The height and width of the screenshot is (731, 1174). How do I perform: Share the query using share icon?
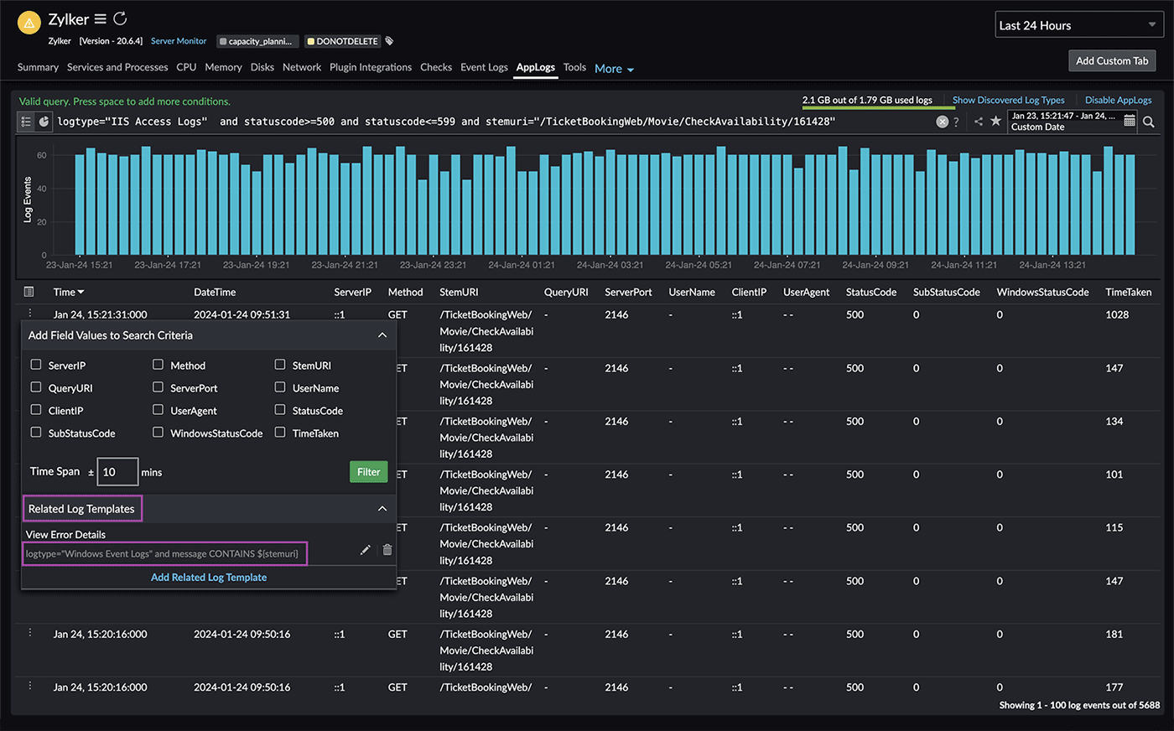tap(979, 122)
